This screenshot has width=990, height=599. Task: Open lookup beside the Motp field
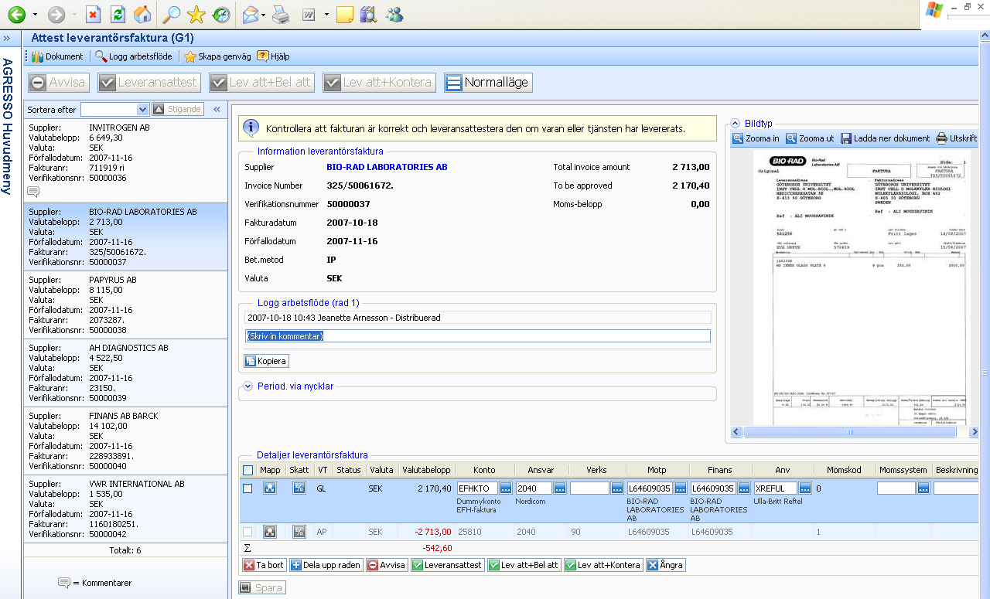(681, 488)
